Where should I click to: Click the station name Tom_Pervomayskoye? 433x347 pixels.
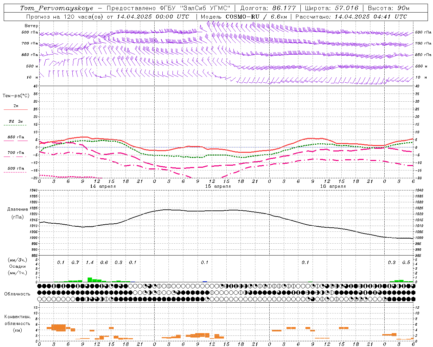pyautogui.click(x=56, y=8)
